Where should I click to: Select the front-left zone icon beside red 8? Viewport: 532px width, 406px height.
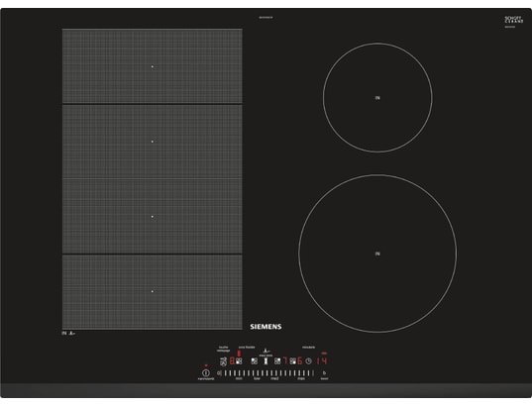239,360
